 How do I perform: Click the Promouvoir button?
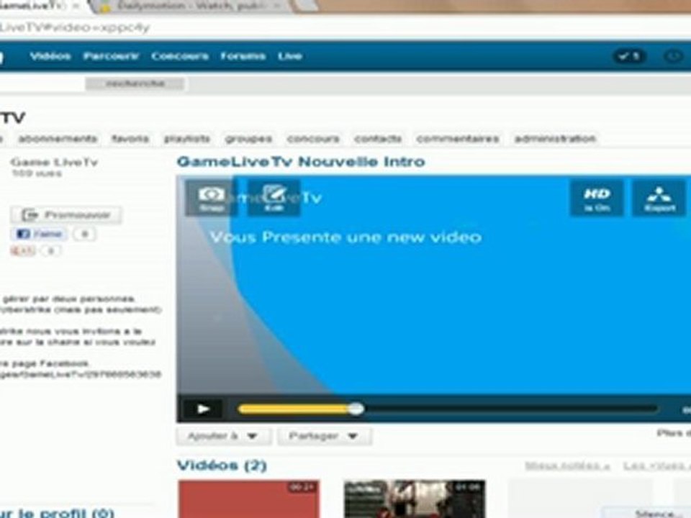pyautogui.click(x=66, y=215)
